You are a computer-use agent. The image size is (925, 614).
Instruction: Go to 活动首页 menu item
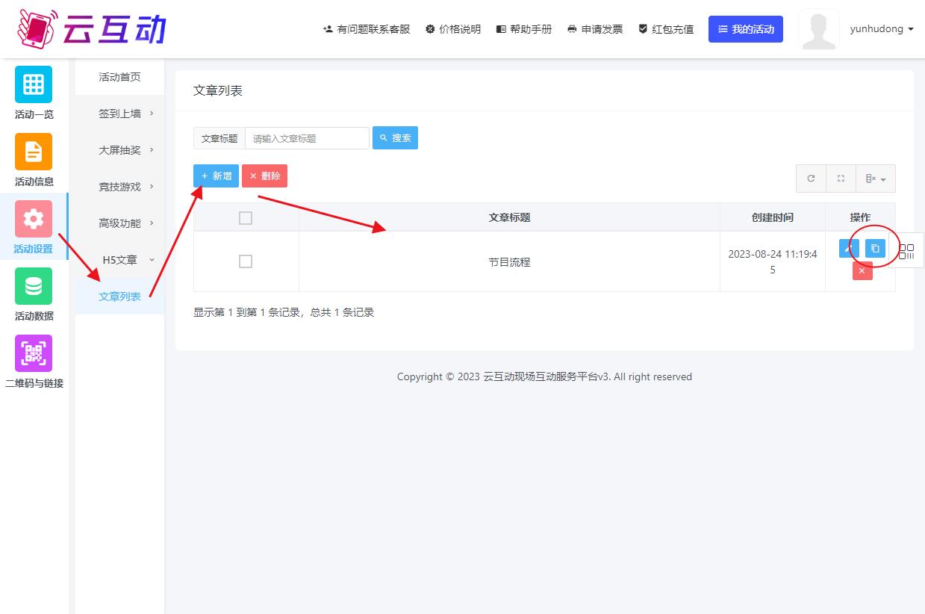tap(119, 77)
